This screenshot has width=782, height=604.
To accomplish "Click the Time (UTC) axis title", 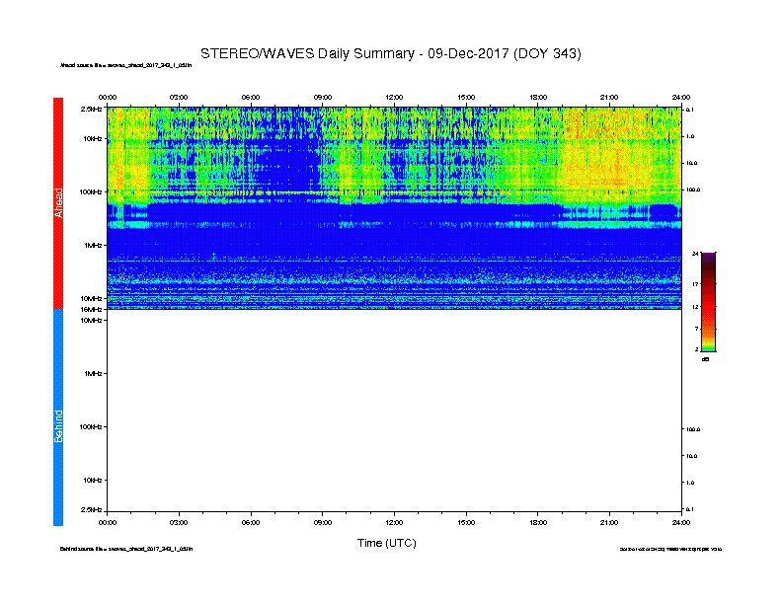I will click(x=386, y=543).
